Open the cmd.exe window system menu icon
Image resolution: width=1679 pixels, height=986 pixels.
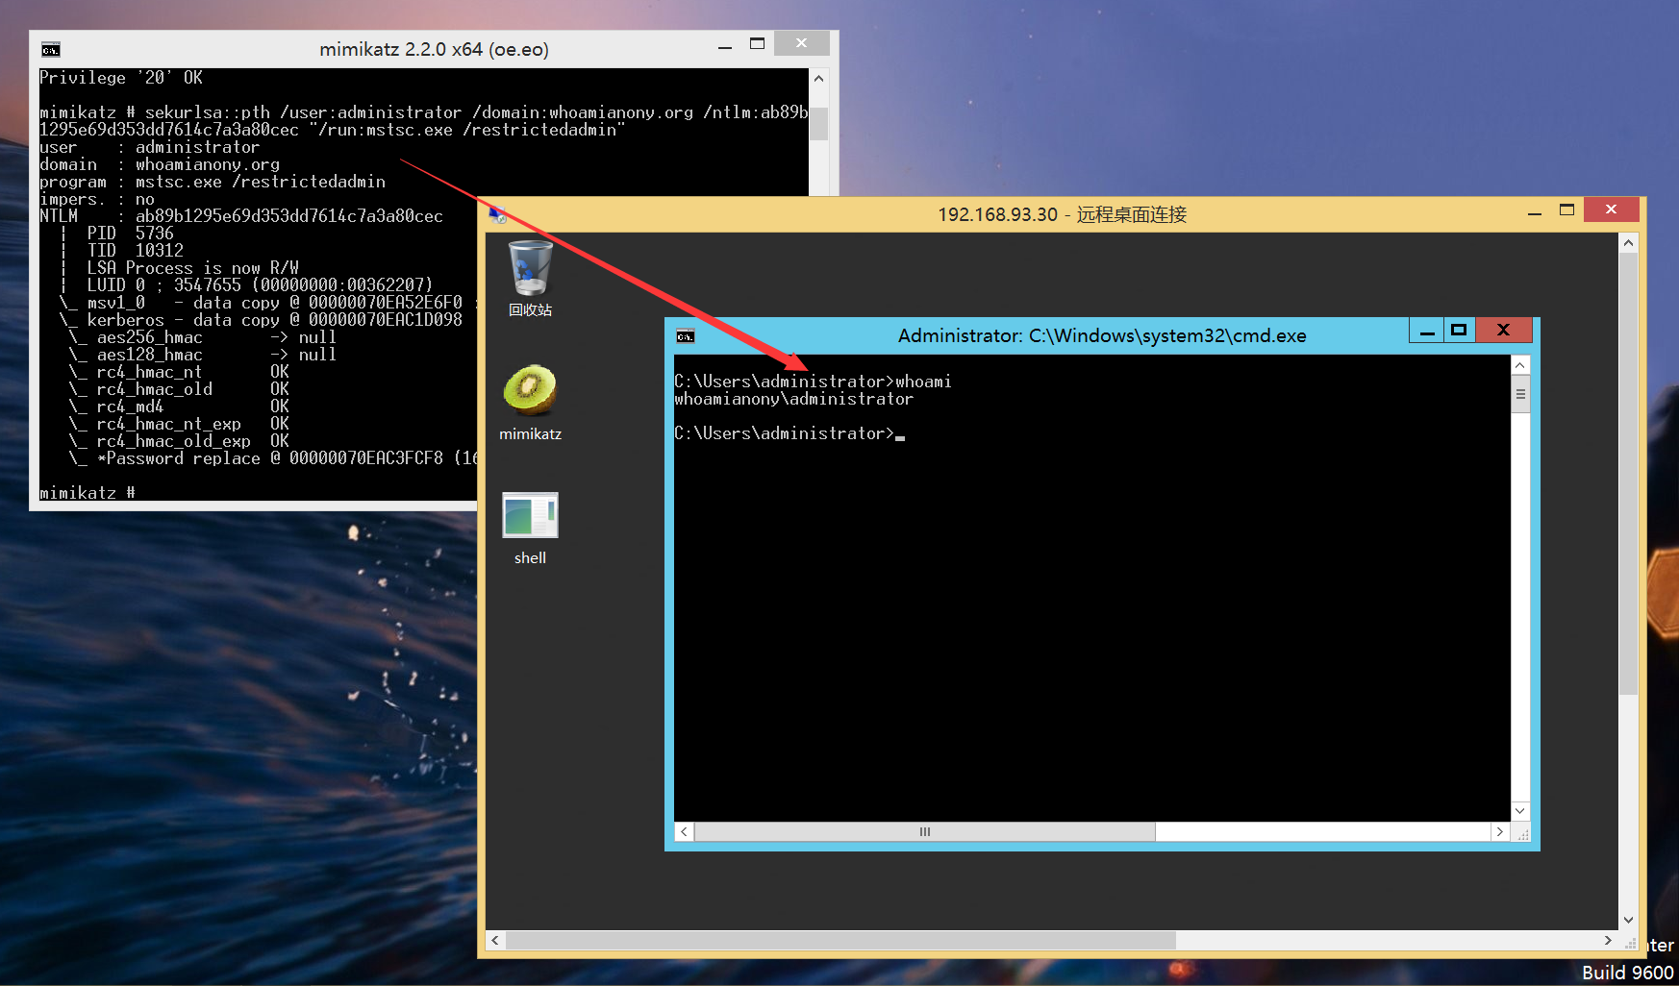685,335
